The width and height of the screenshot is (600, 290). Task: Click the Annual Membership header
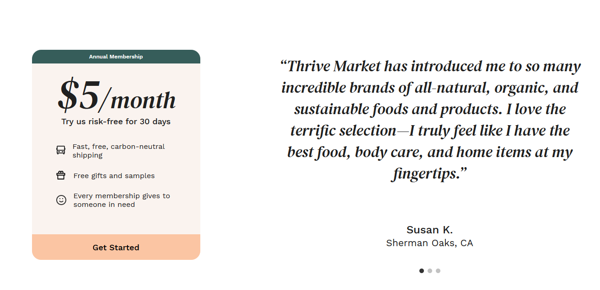tap(116, 57)
